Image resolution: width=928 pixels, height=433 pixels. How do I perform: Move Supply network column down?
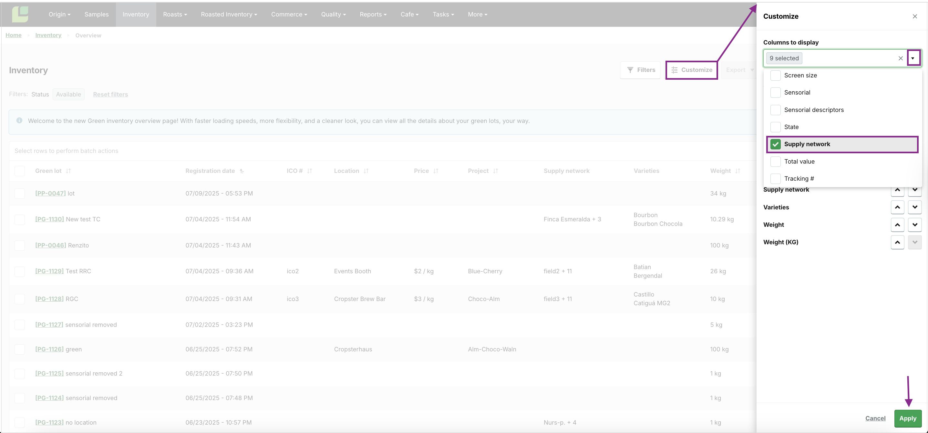pyautogui.click(x=915, y=191)
